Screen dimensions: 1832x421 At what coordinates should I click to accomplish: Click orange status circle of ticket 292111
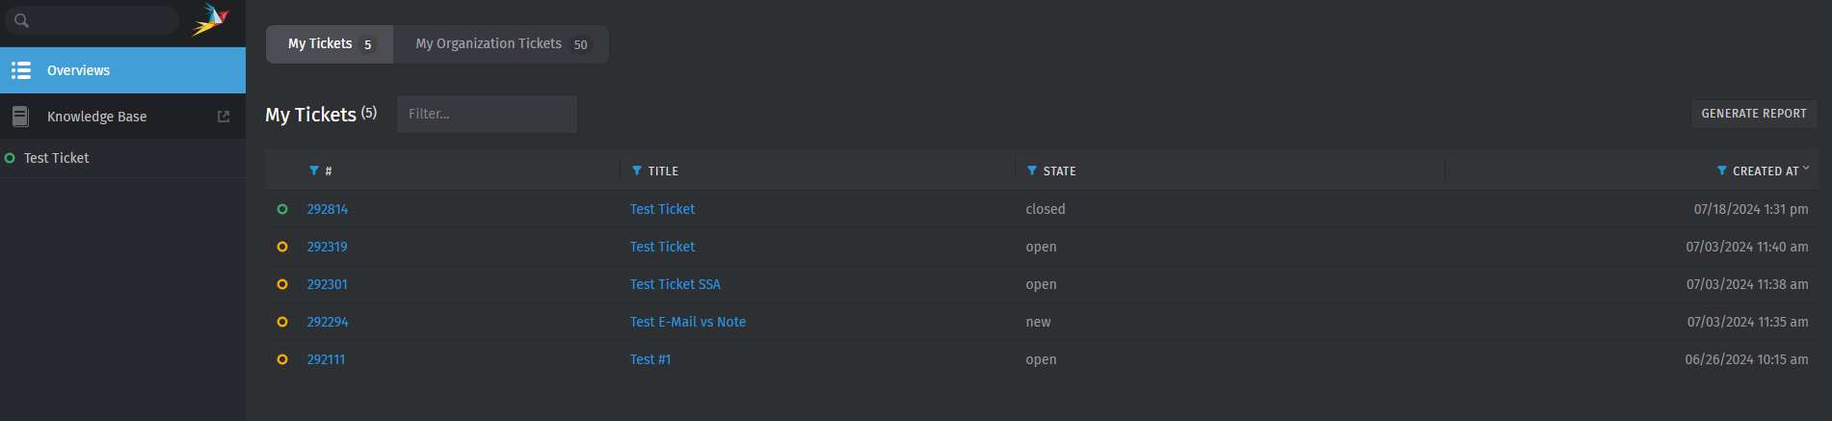tap(282, 359)
